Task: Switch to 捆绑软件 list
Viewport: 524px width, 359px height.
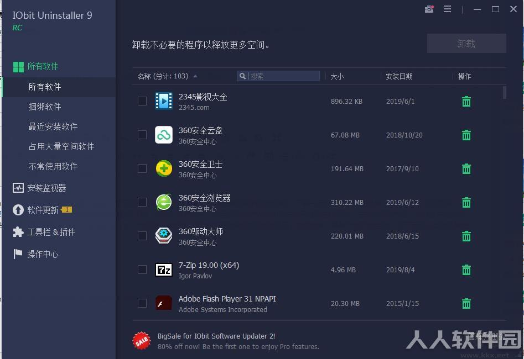Action: 45,107
